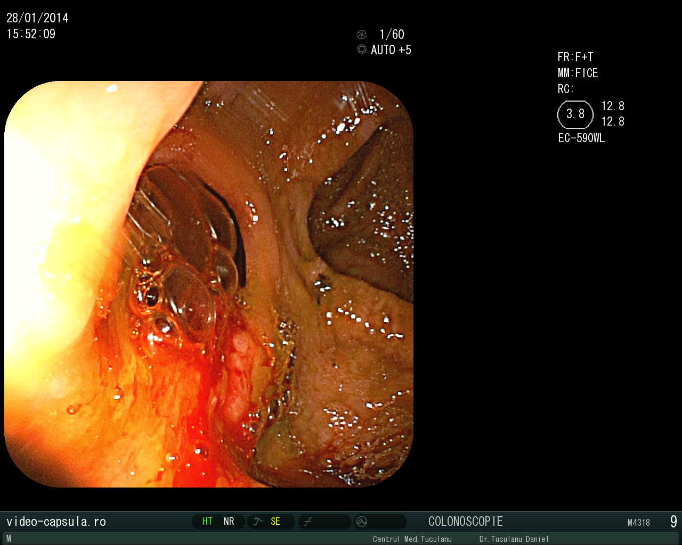The height and width of the screenshot is (545, 682).
Task: Click the FR:F+T label
Action: coord(575,57)
